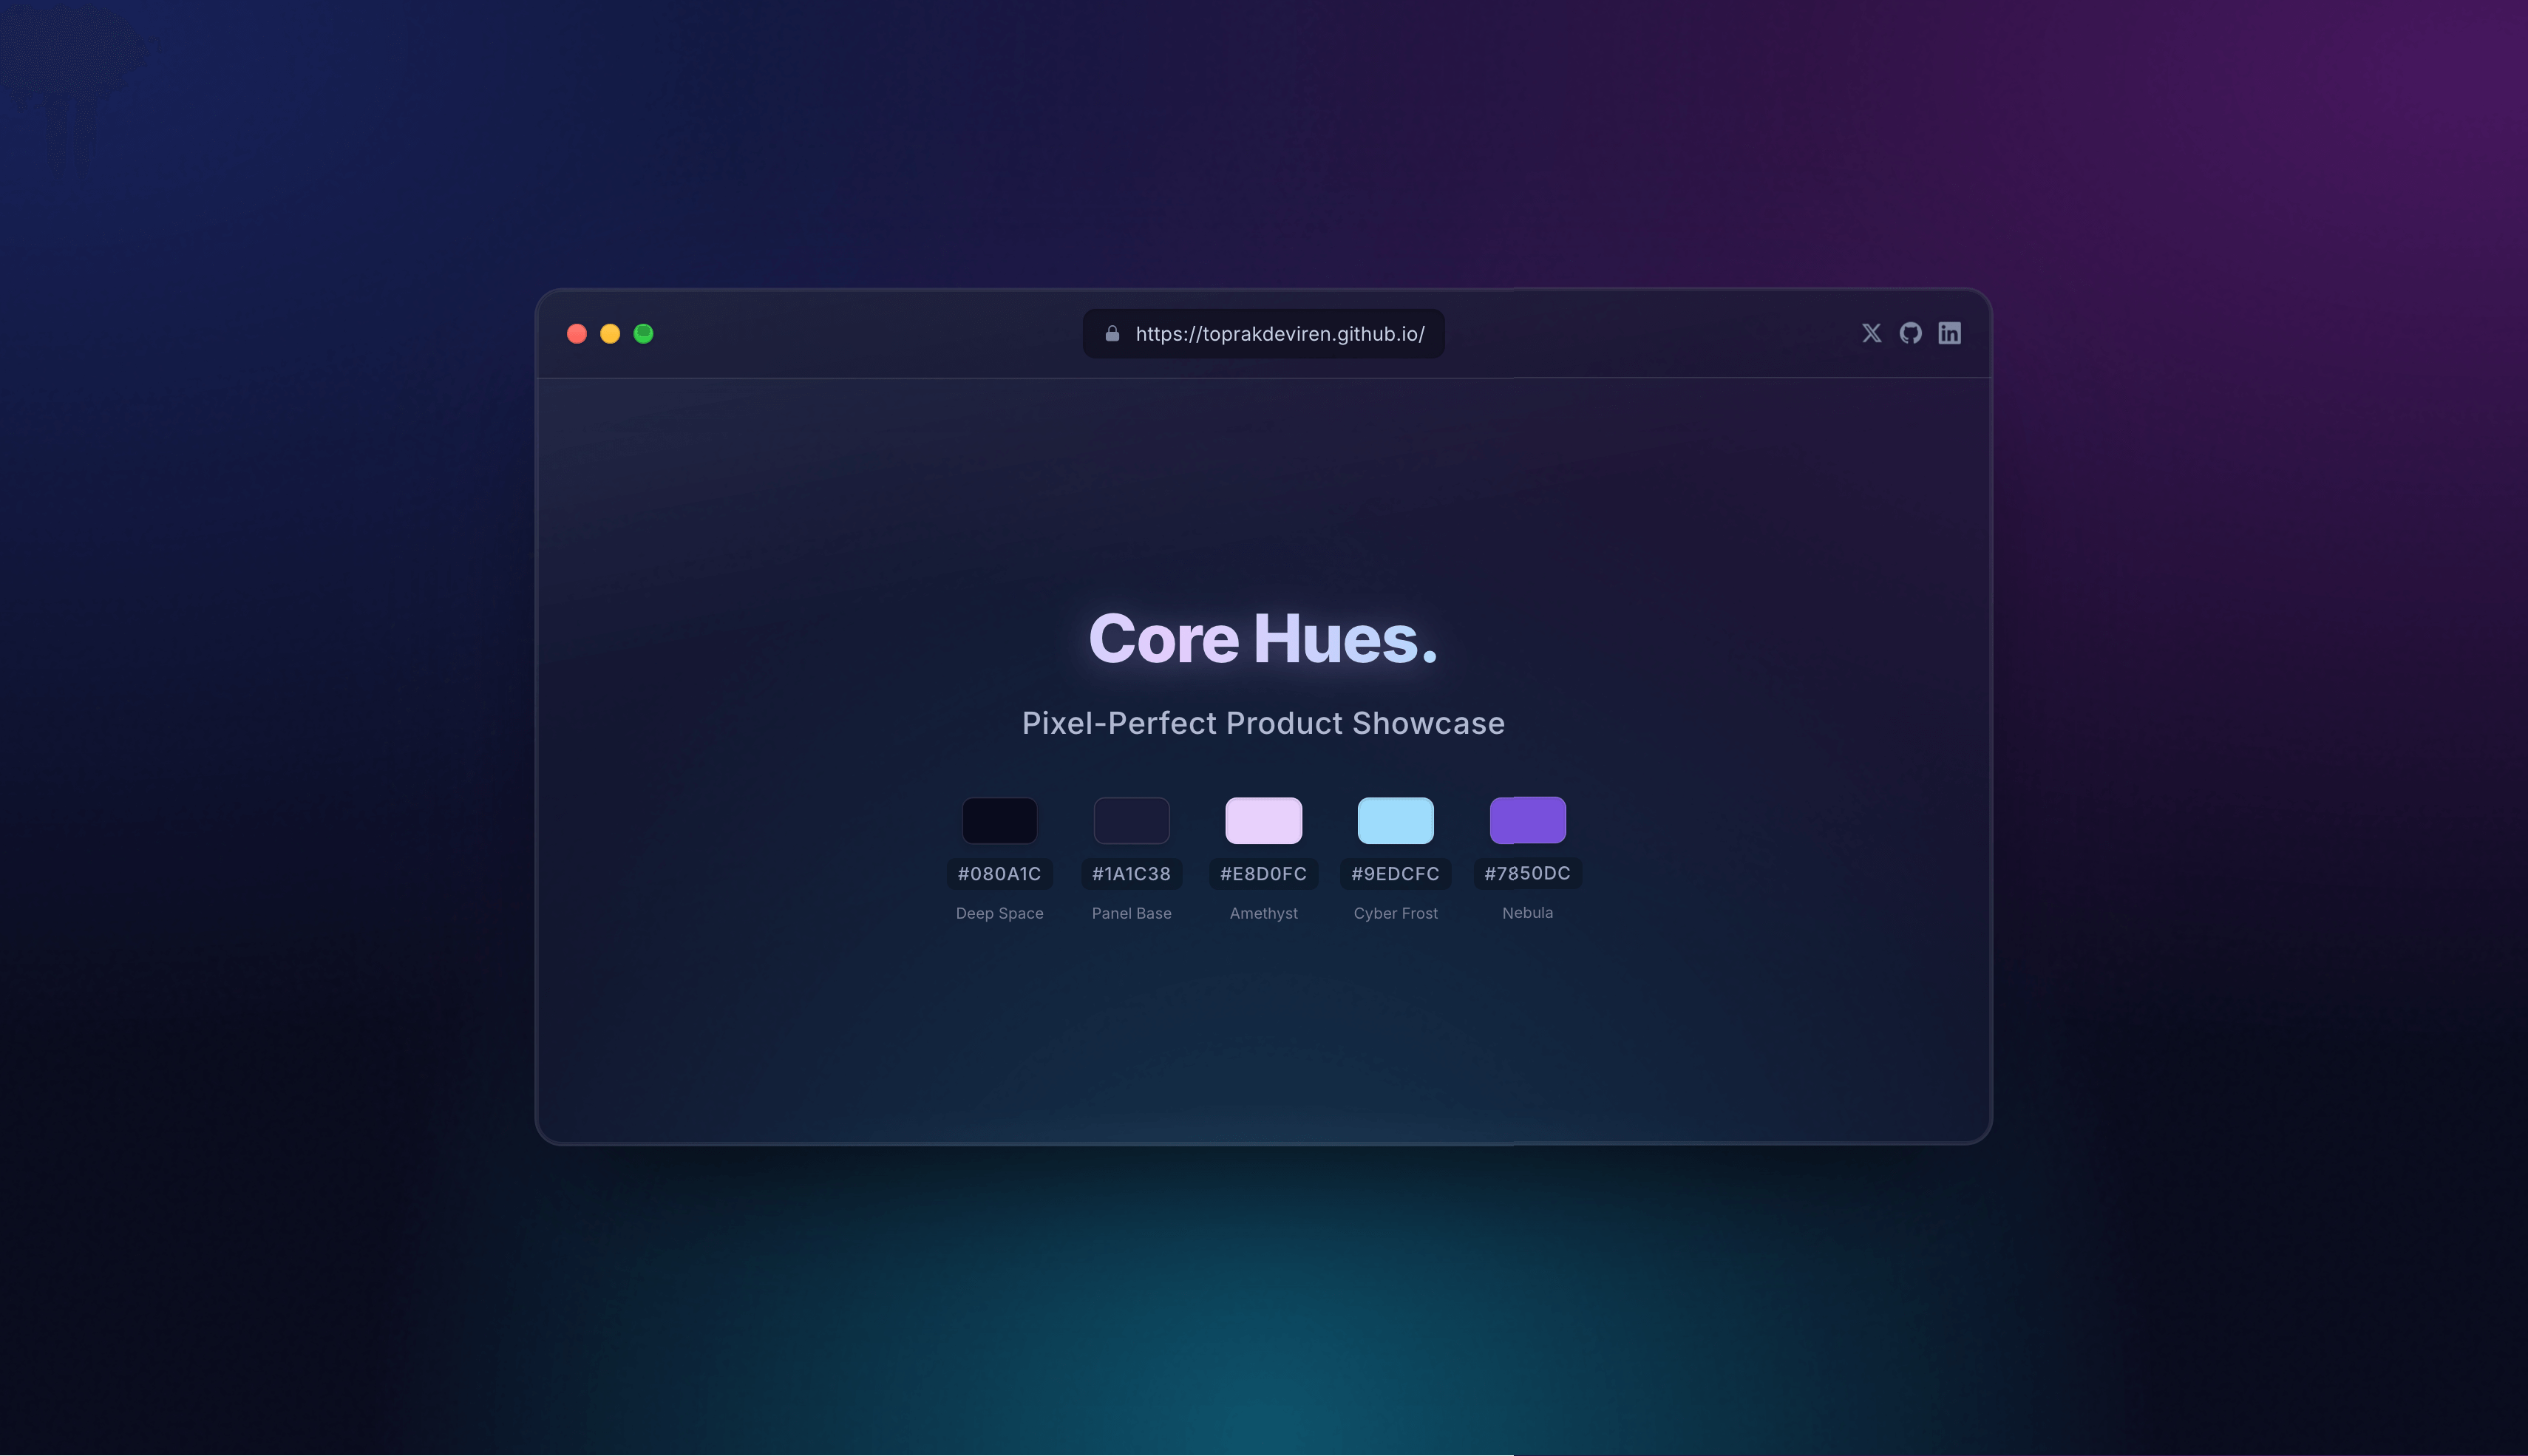Screen dimensions: 2528x1456
Task: Copy the hex code #7850DC
Action: coord(1527,873)
